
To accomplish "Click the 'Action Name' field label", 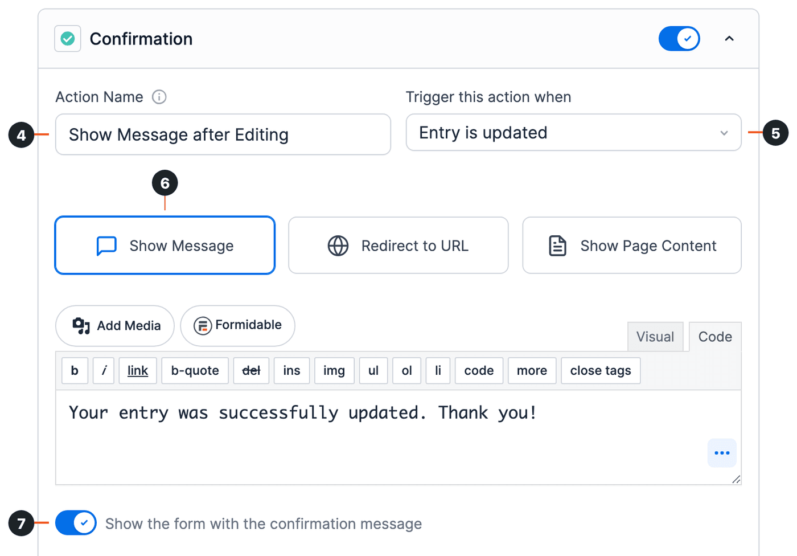I will (x=99, y=97).
